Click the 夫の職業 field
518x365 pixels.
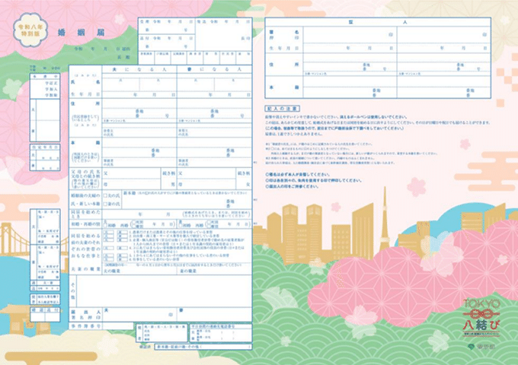(x=139, y=271)
